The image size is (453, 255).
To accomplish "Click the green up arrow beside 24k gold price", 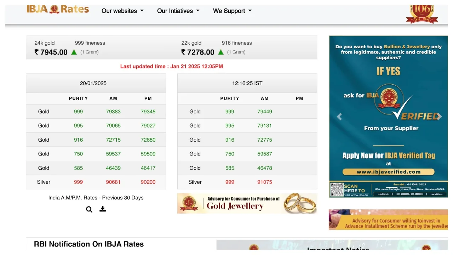I will 74,52.
